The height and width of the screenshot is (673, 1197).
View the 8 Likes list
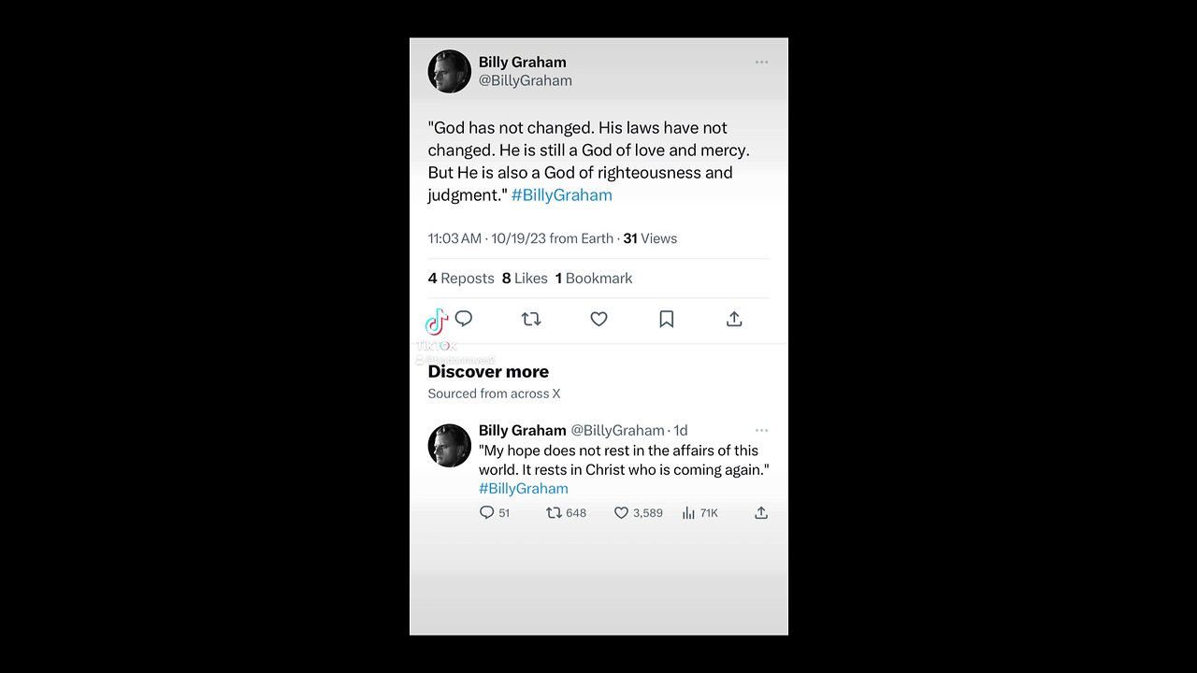[x=525, y=279]
